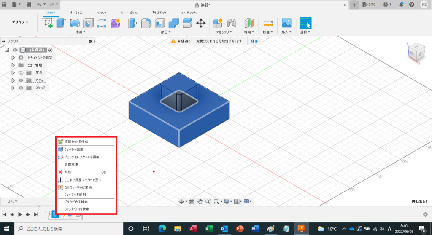Choose the Shell tool icon
Screen dimensions: 432x235
160,24
